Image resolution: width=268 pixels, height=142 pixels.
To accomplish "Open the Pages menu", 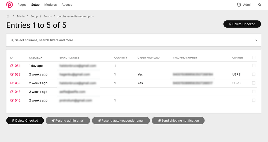I will coord(22,5).
